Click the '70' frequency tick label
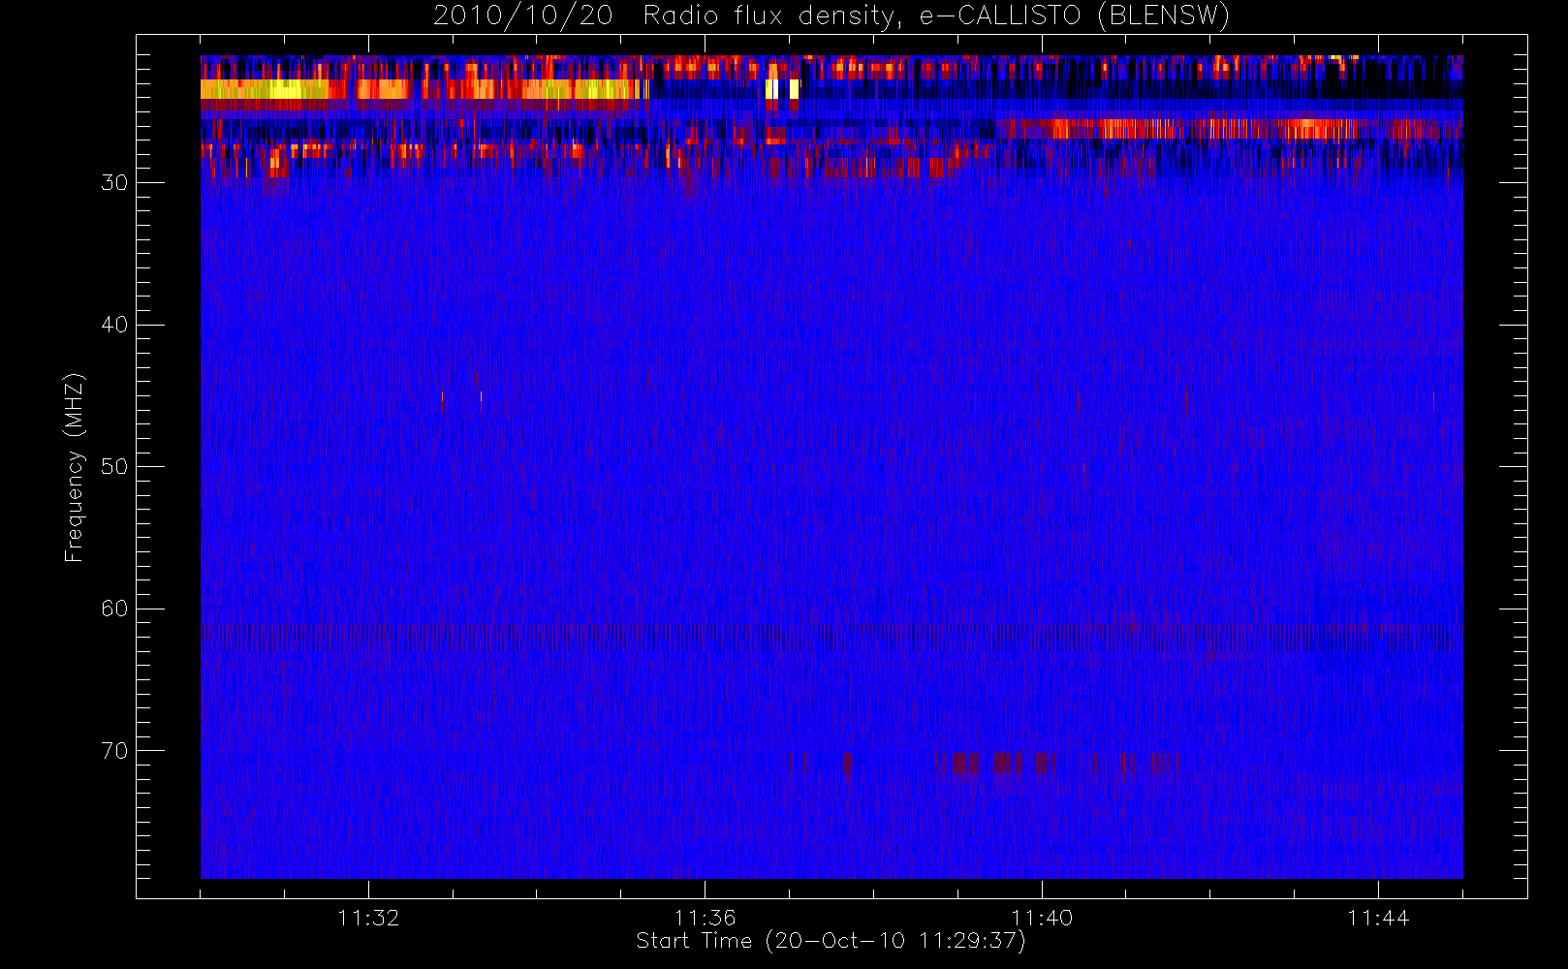 [114, 751]
